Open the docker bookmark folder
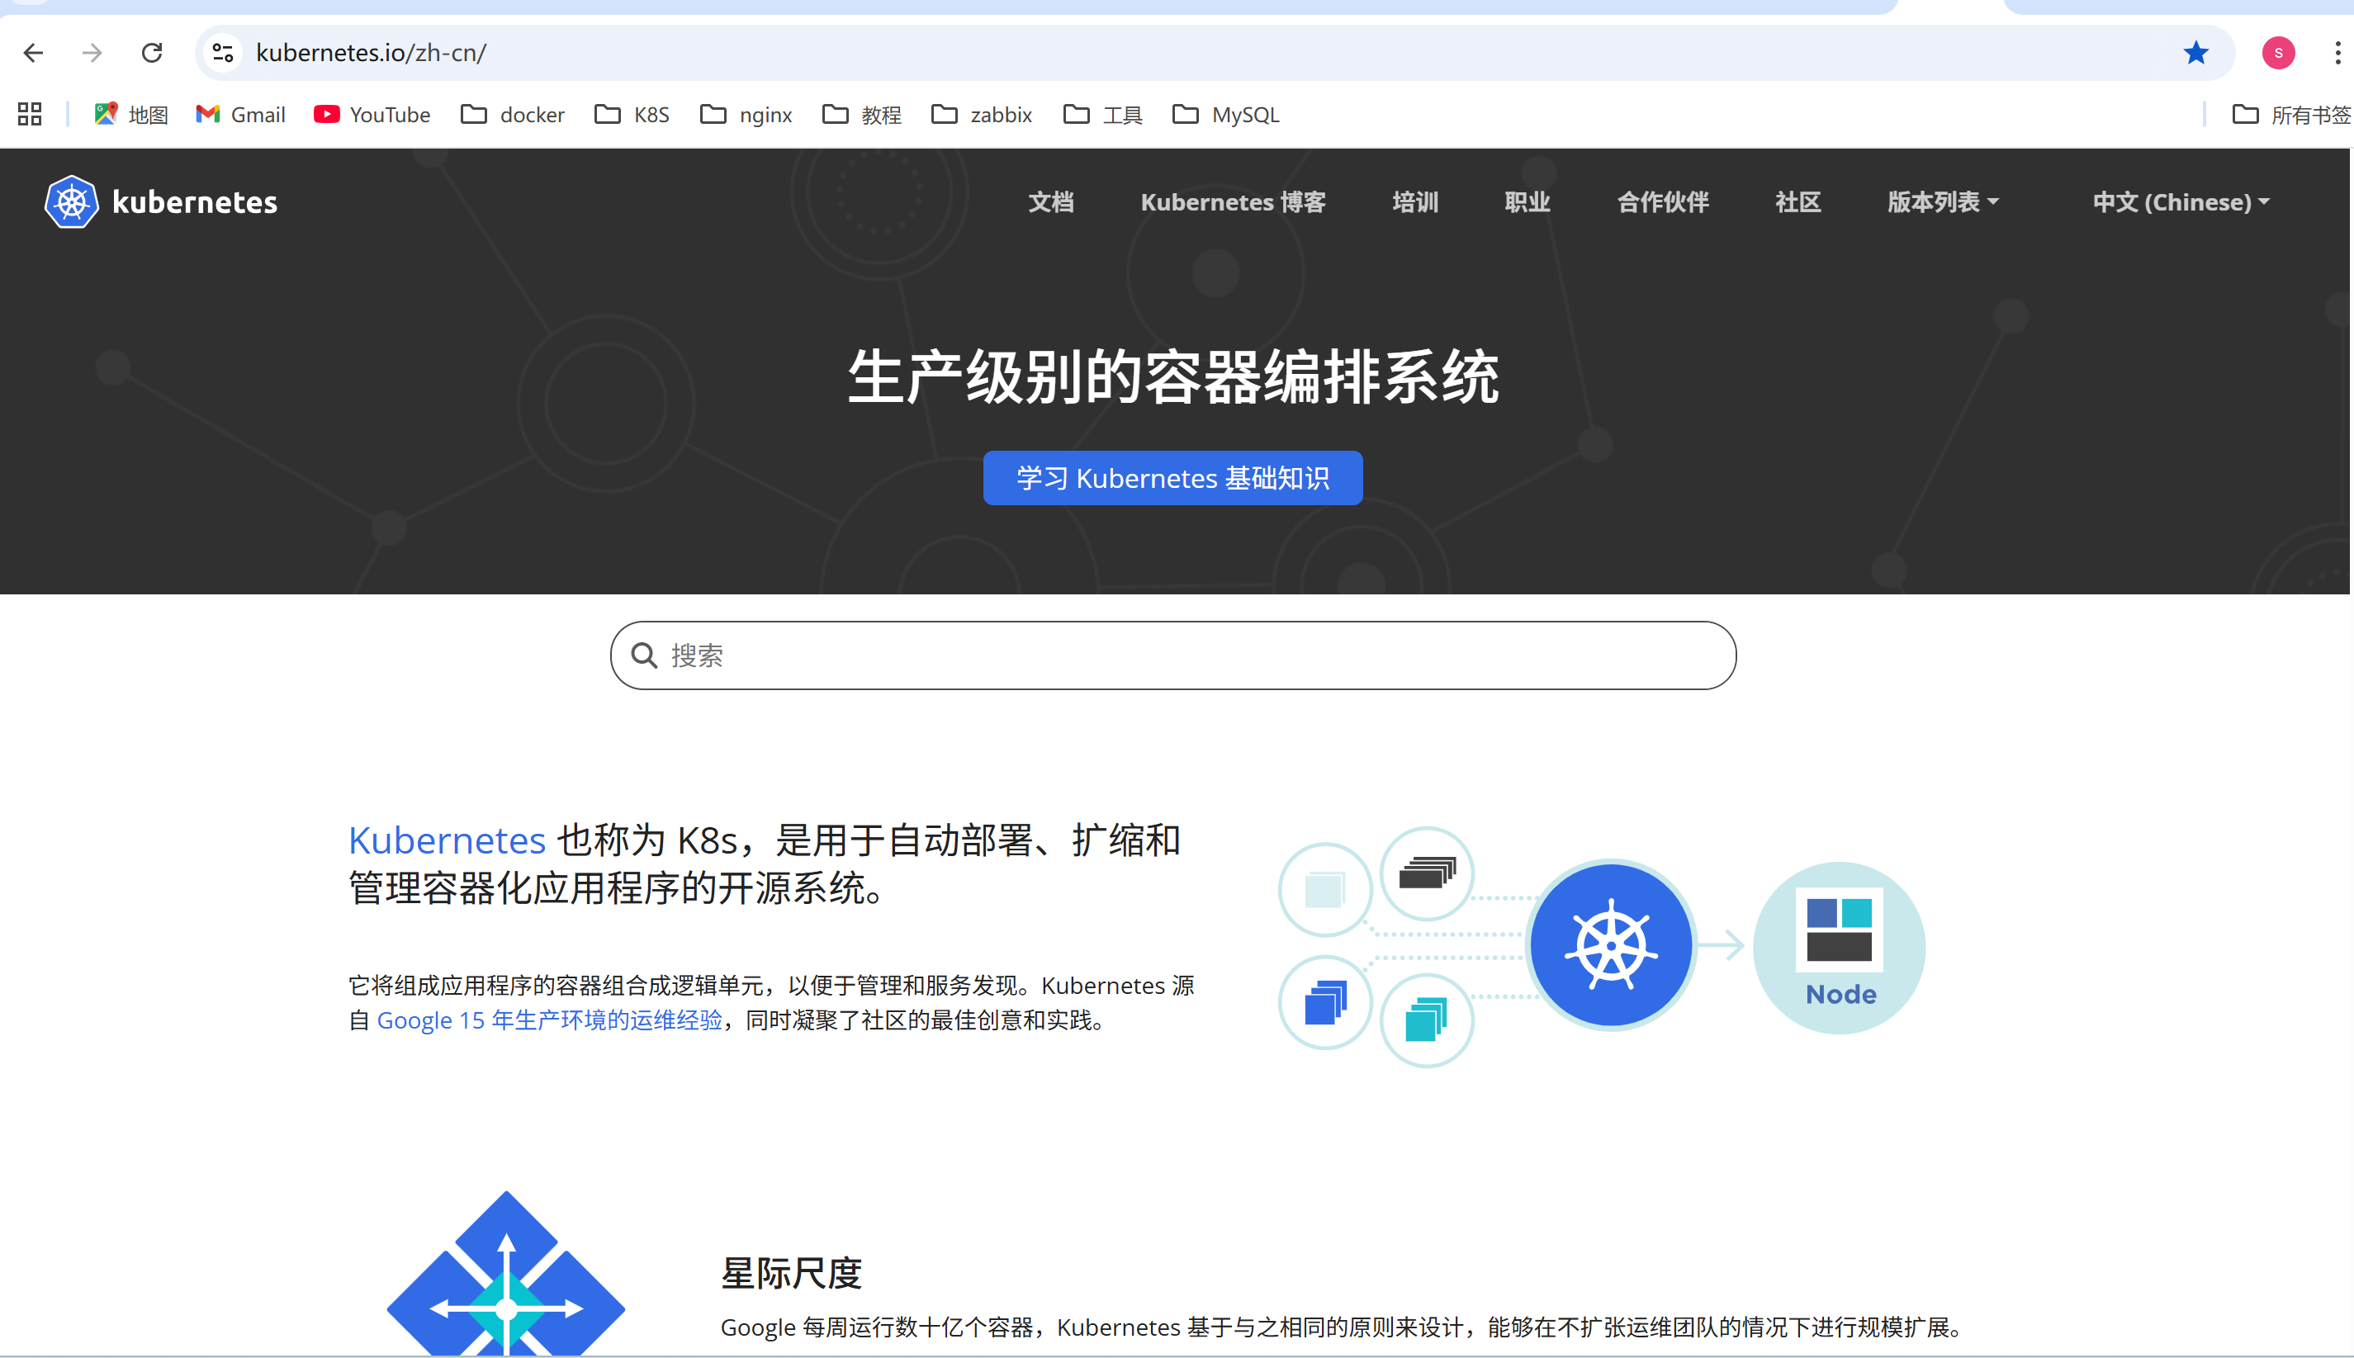2354x1358 pixels. pos(513,115)
